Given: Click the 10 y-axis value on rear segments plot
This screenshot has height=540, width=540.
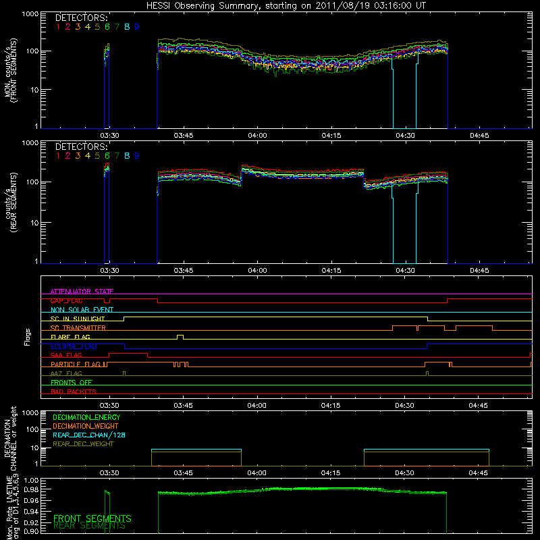Looking at the screenshot, I should 34,223.
